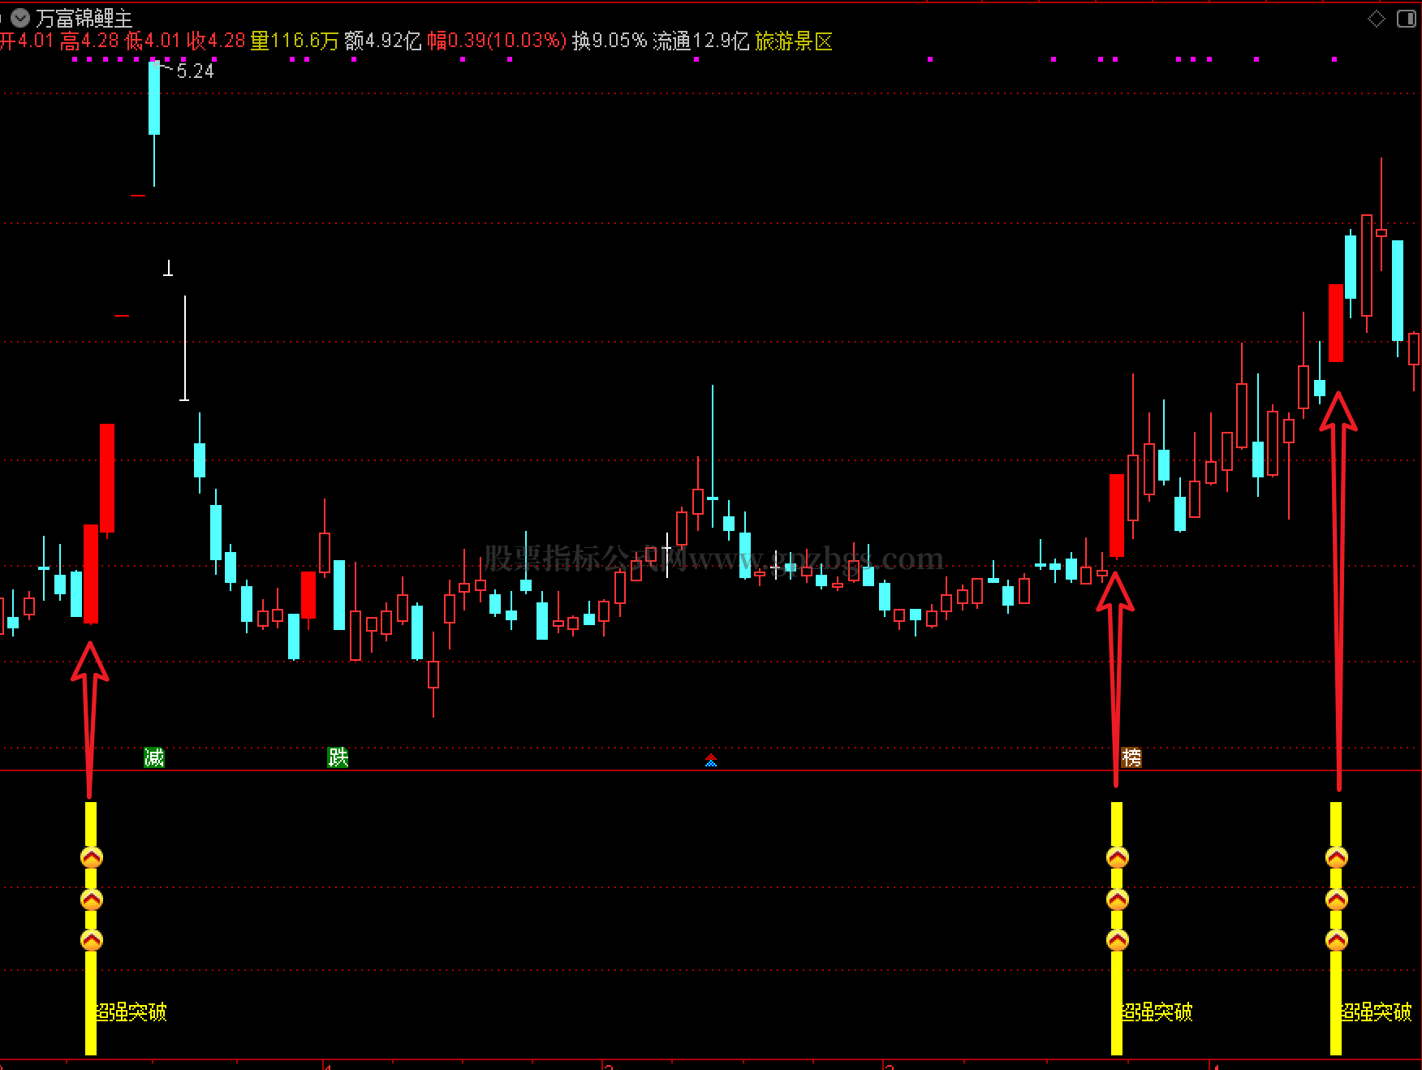
Task: Click the top coin icon on leftmost yellow bar
Action: coord(92,857)
